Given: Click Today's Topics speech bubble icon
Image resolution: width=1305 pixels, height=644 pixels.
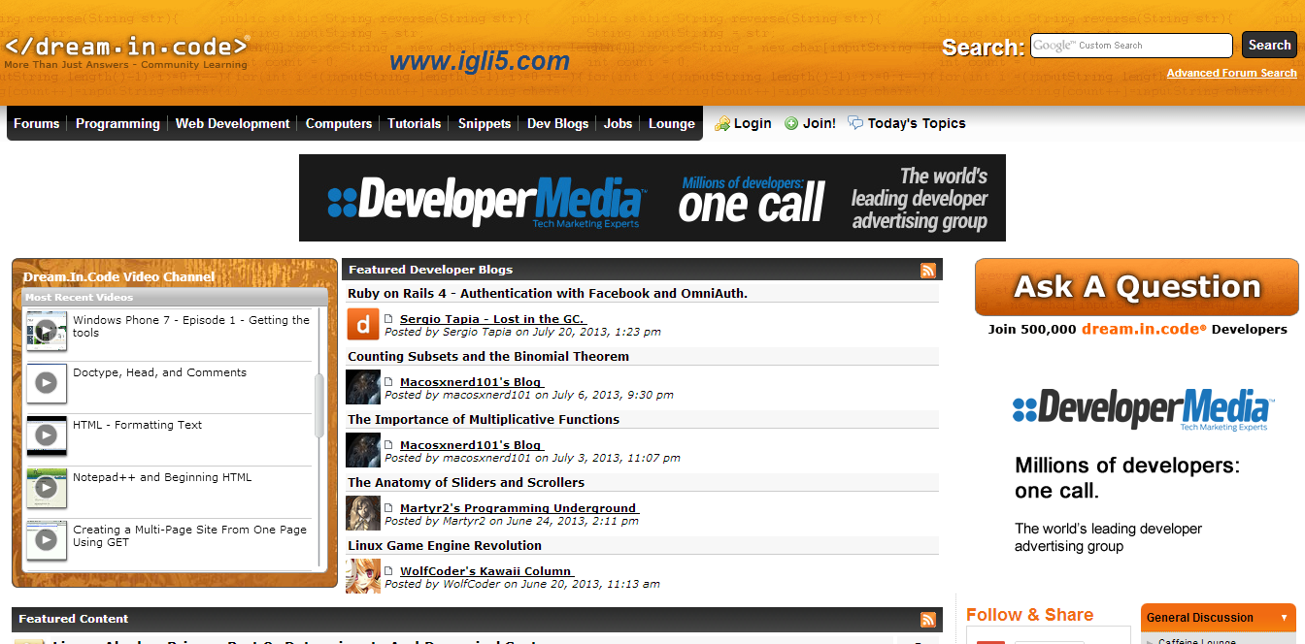Looking at the screenshot, I should pyautogui.click(x=855, y=123).
